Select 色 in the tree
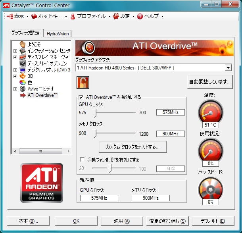The image size is (242, 233). point(30,83)
